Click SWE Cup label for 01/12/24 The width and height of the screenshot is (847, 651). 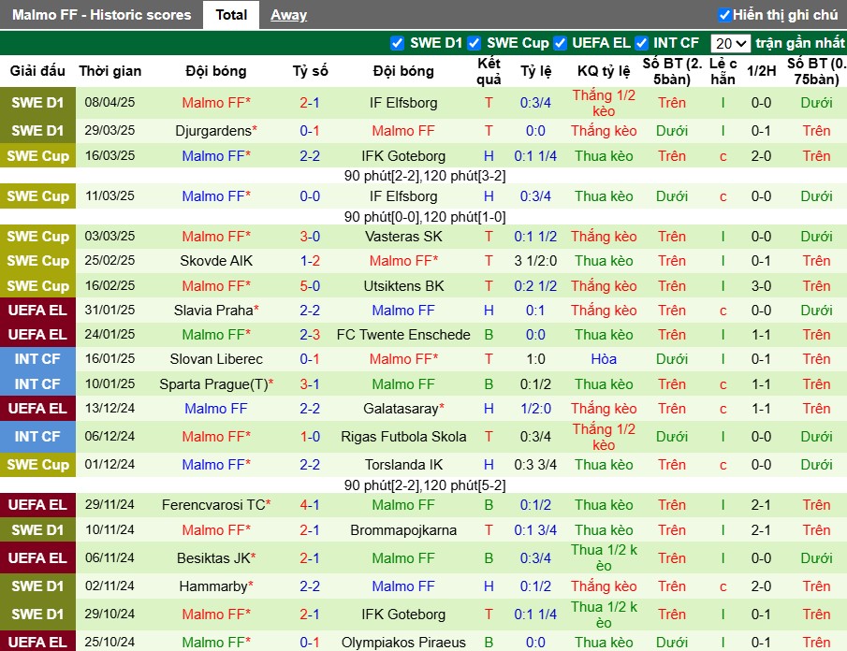click(x=37, y=465)
